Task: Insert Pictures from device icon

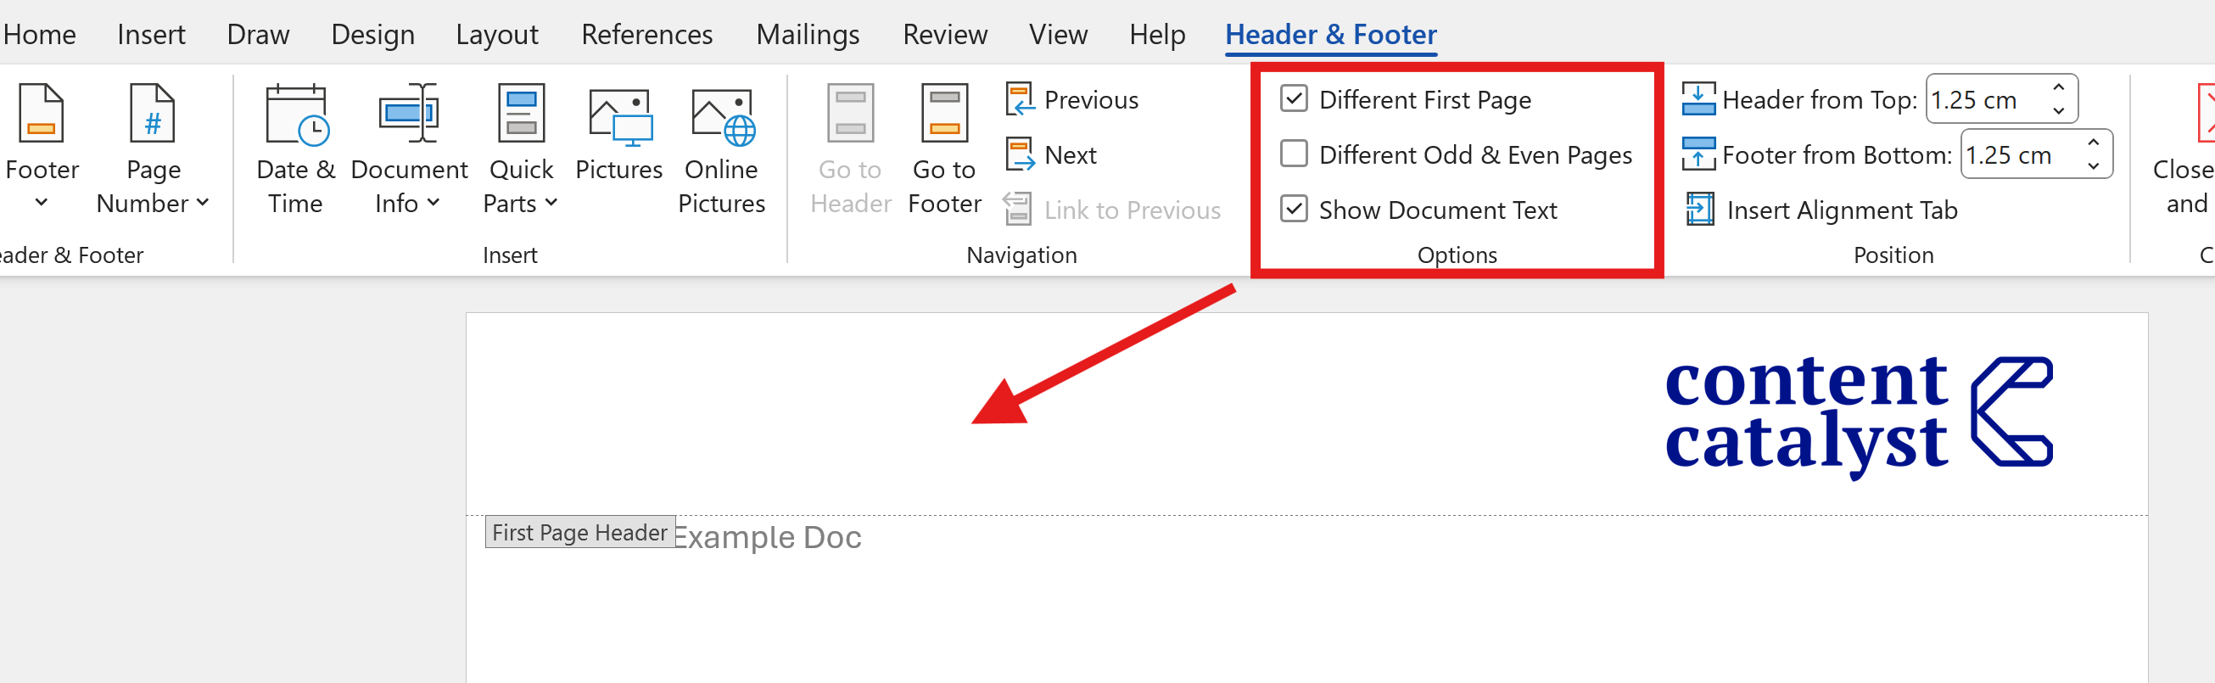Action: [x=619, y=117]
